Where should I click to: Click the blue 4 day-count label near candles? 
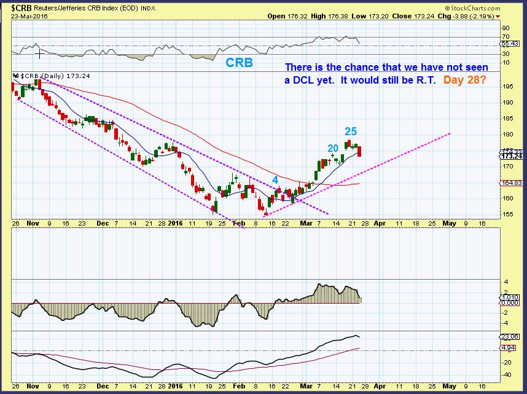(275, 180)
